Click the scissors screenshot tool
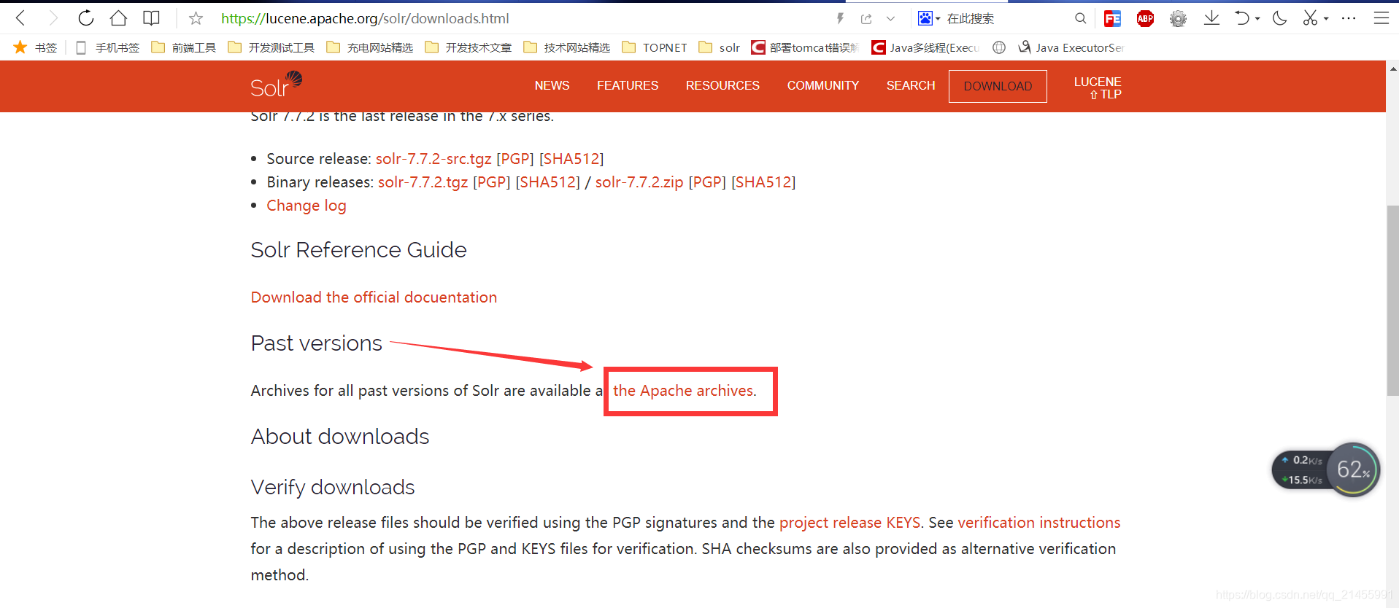This screenshot has height=608, width=1399. (1311, 18)
